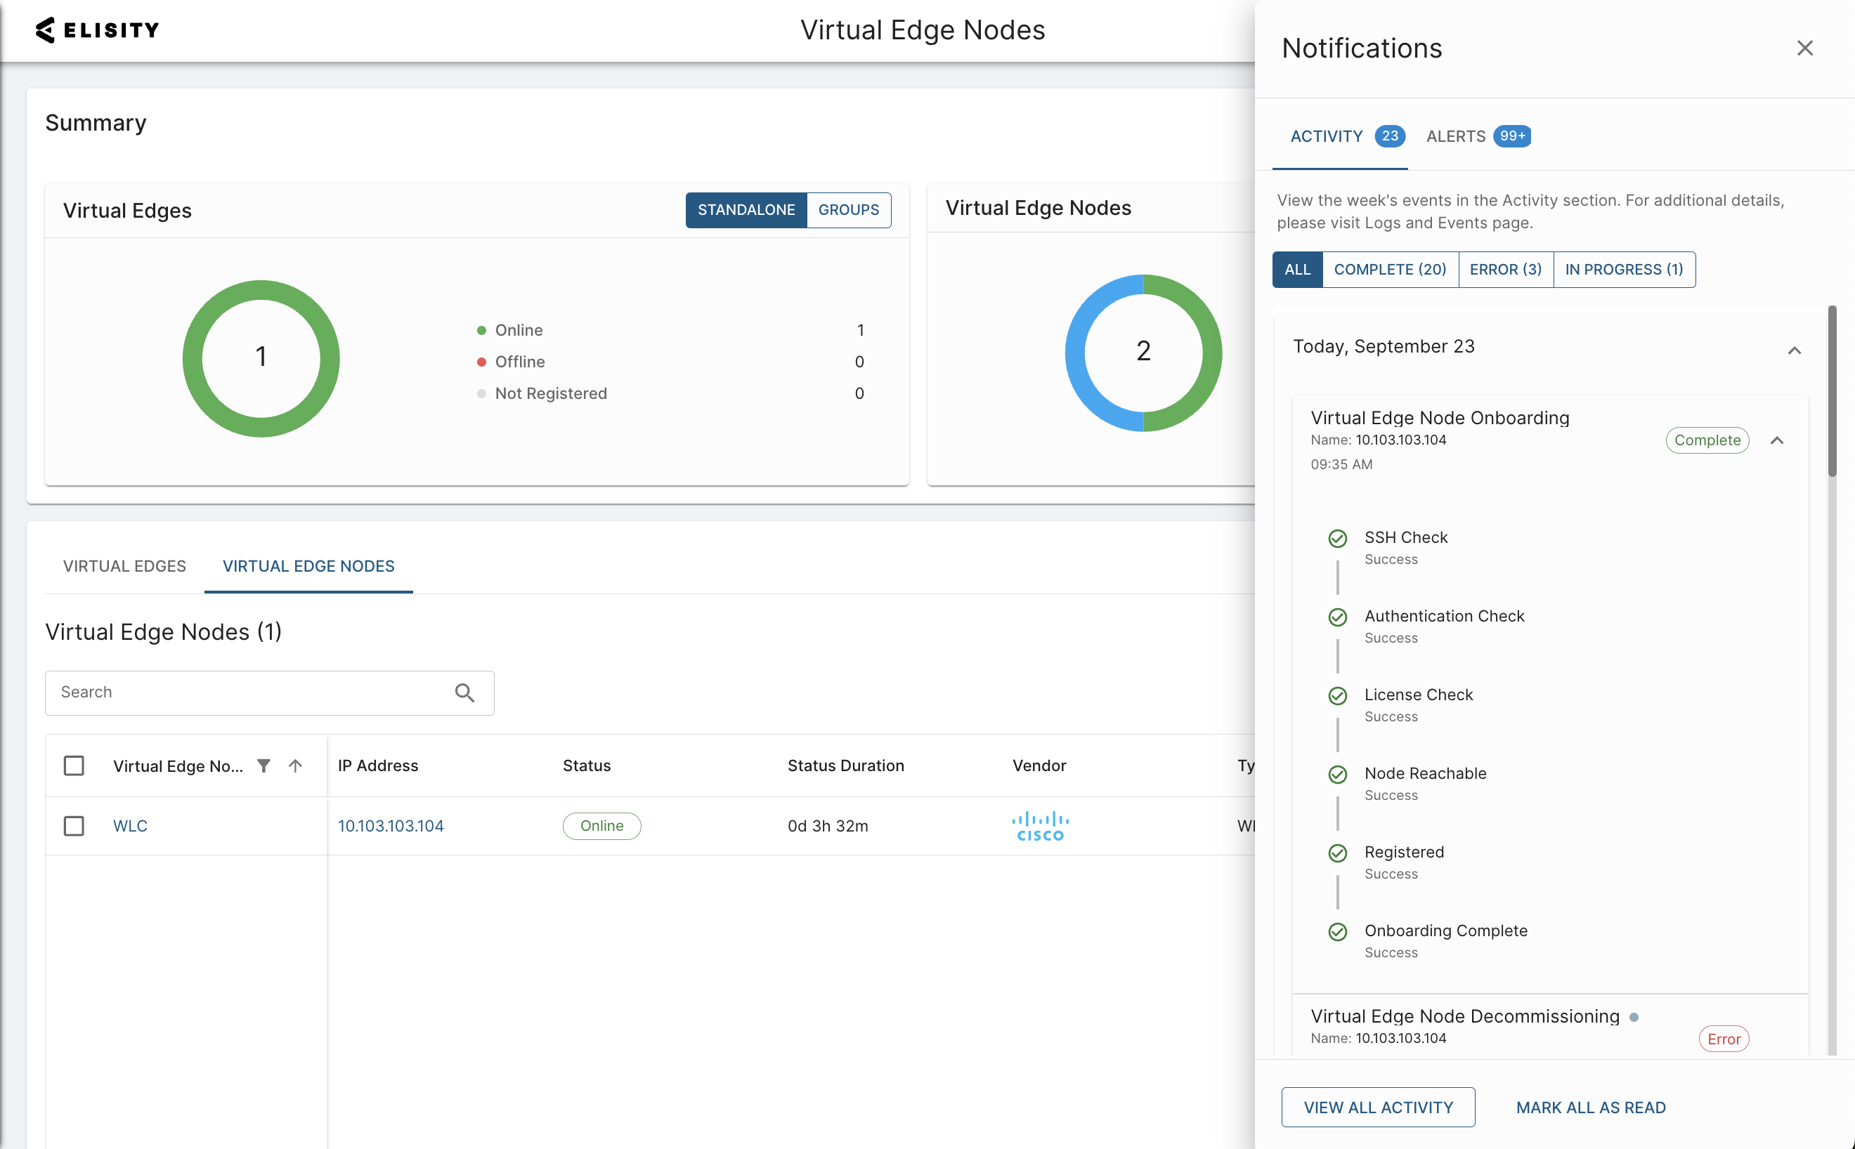Open the 10.103.103.104 IP address link

(x=391, y=826)
